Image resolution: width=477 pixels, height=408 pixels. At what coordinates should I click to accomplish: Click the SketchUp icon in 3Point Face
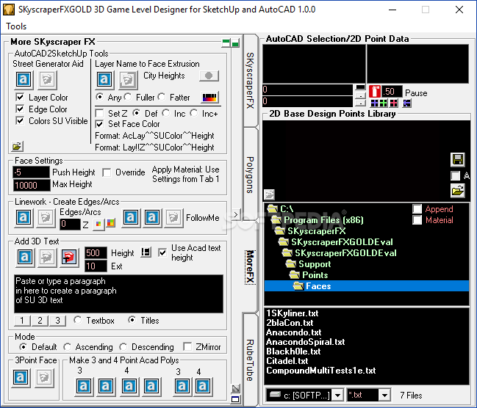pyautogui.click(x=44, y=378)
